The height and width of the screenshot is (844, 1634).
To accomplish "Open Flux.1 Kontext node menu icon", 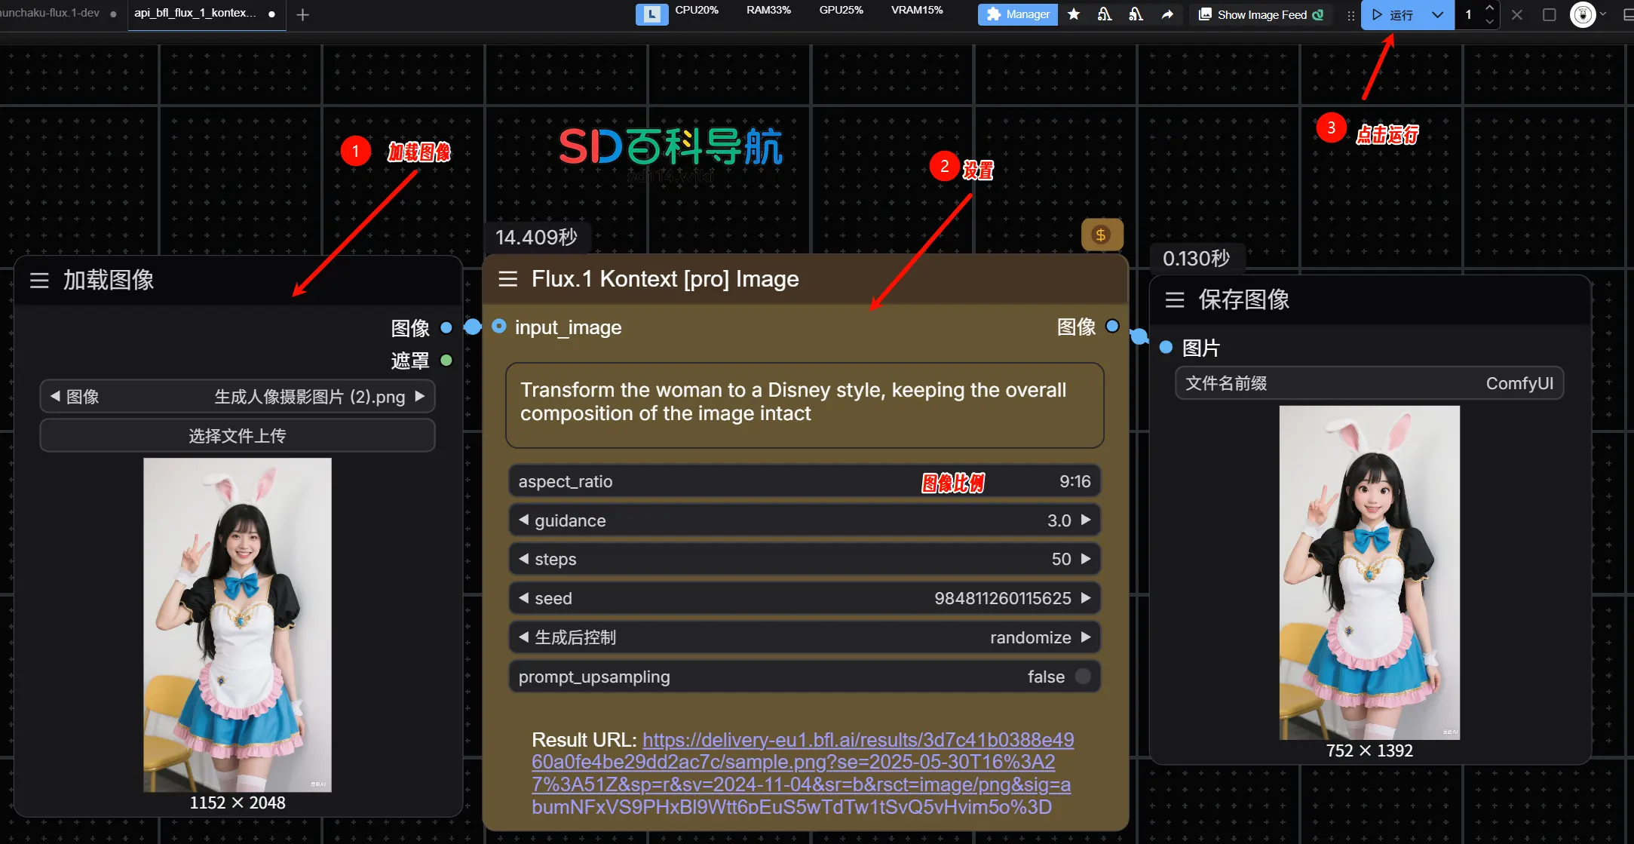I will 508,279.
